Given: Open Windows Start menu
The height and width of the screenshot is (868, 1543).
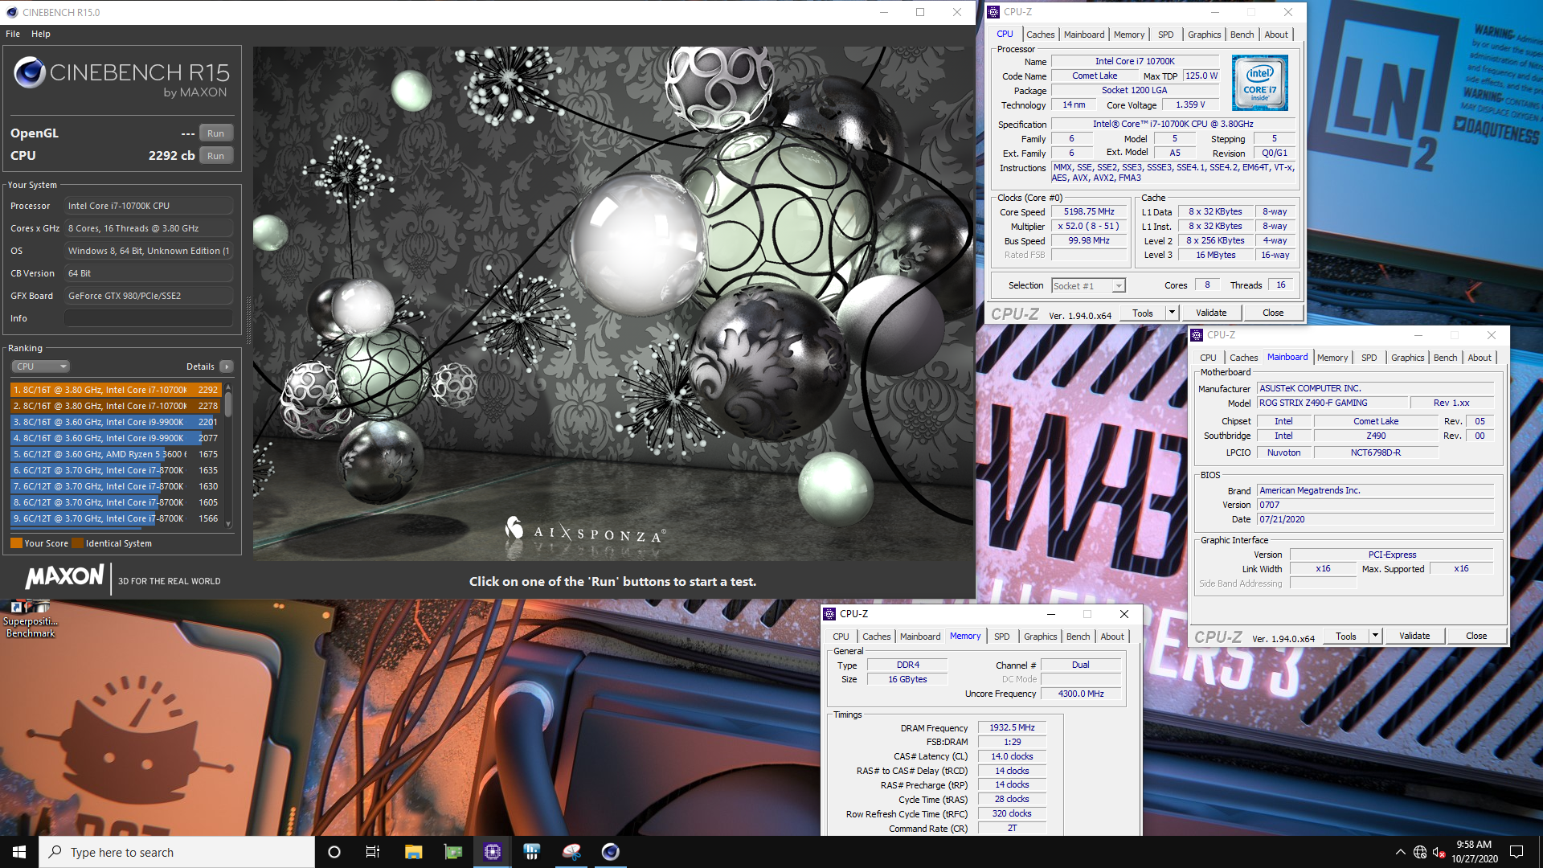Looking at the screenshot, I should tap(19, 852).
